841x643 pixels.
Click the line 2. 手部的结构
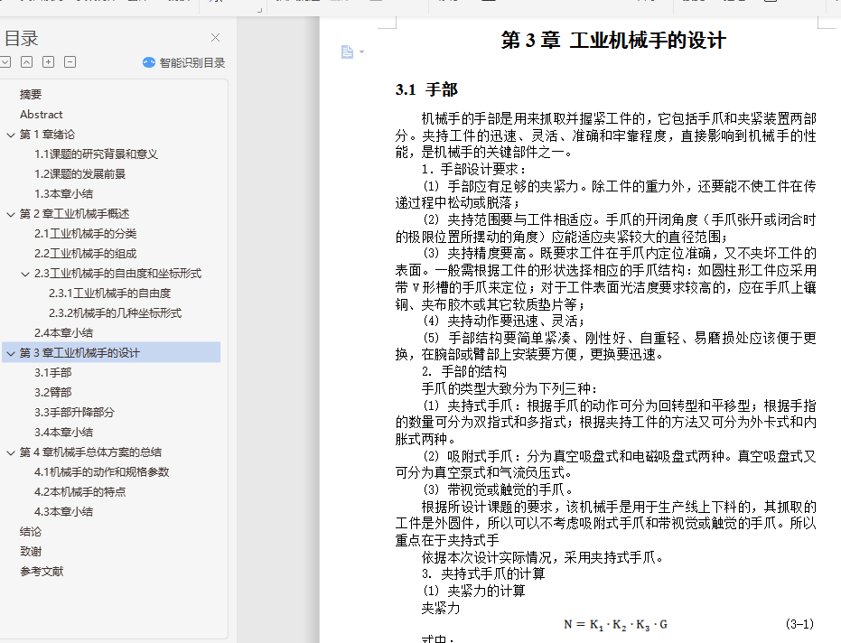click(x=464, y=371)
